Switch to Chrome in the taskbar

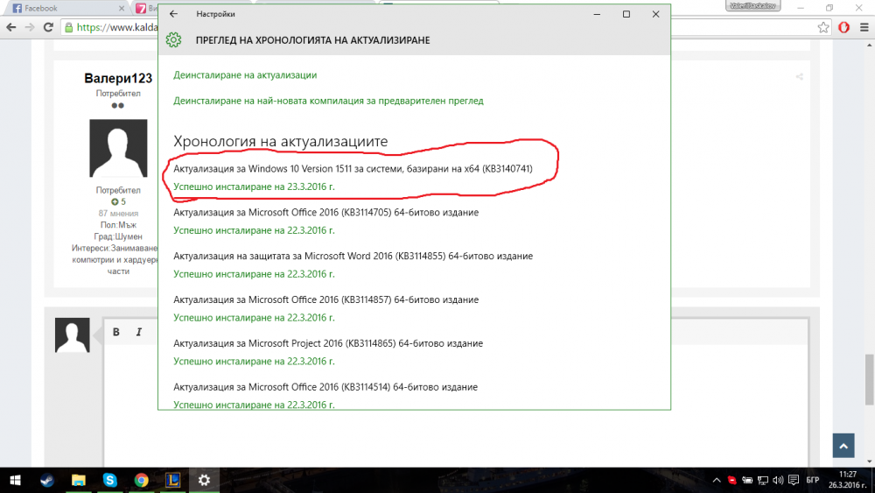point(141,480)
